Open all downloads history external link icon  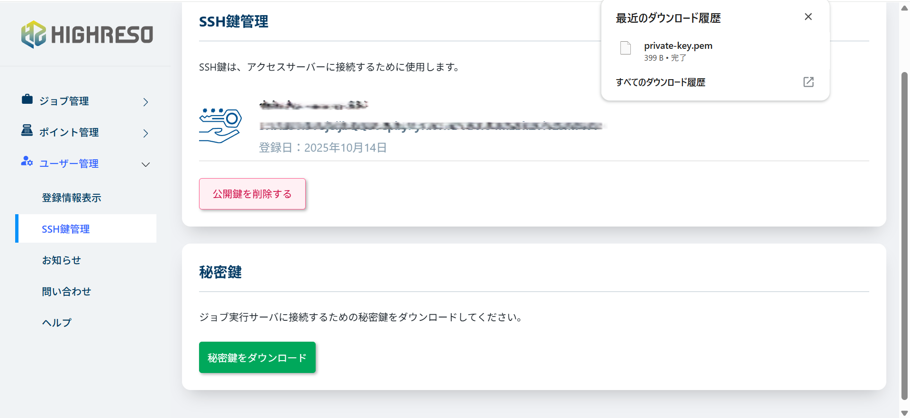[808, 82]
